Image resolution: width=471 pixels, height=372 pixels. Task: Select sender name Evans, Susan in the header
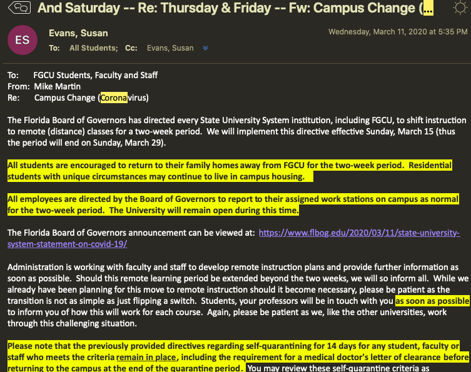78,33
